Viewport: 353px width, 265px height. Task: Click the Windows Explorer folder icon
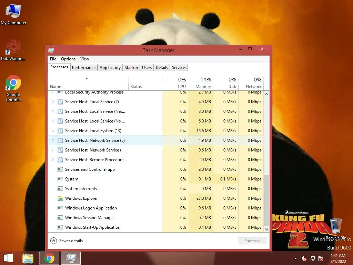(60, 198)
